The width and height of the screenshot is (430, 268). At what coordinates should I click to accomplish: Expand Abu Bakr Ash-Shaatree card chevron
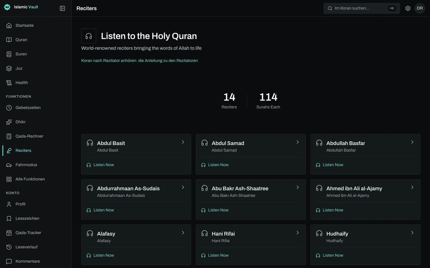click(x=298, y=187)
